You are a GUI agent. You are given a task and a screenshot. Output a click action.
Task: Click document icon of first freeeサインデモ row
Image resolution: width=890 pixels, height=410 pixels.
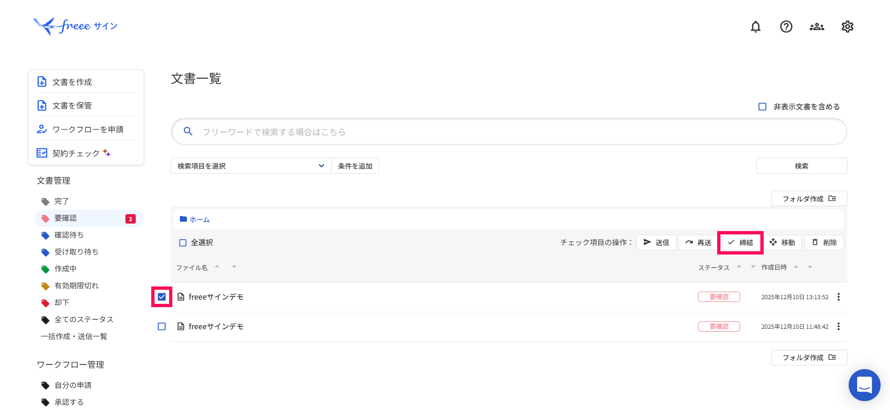pyautogui.click(x=181, y=297)
